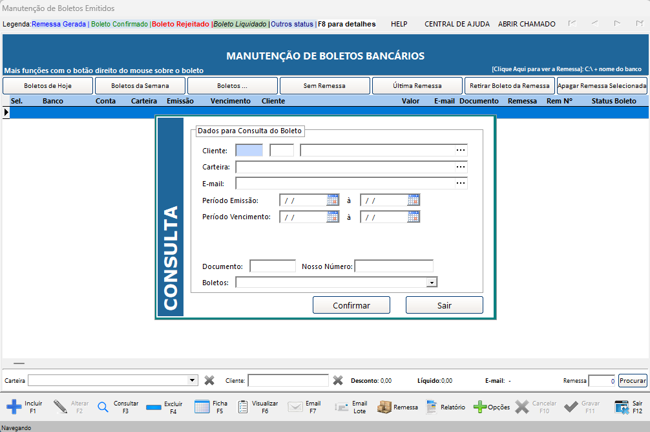Click the Banco column header
Screen dimensions: 650x432
53,101
